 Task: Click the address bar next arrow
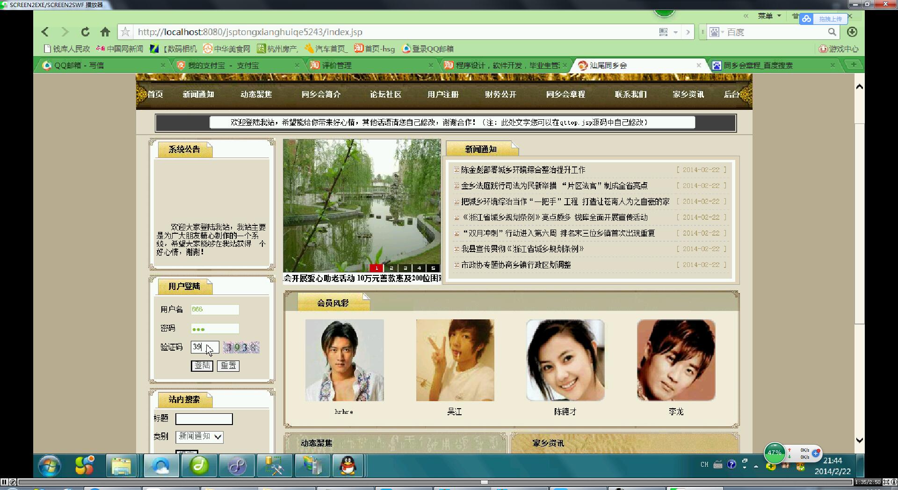688,32
